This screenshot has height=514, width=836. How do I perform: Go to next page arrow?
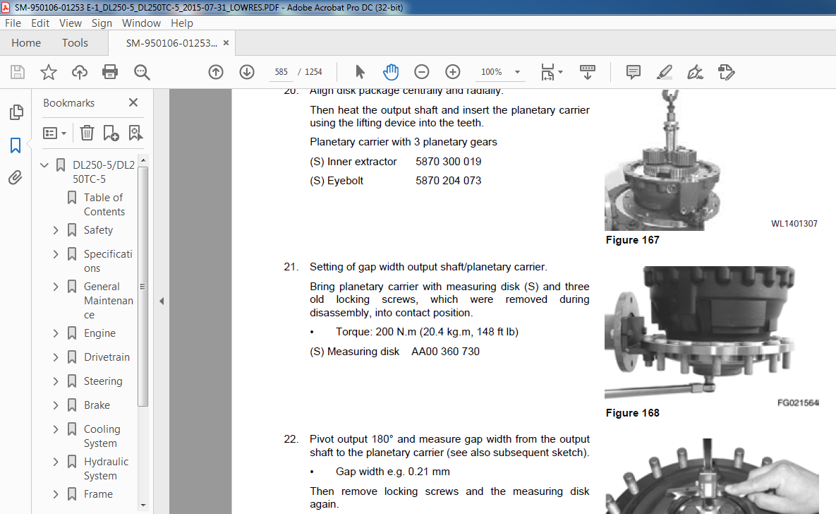coord(247,72)
